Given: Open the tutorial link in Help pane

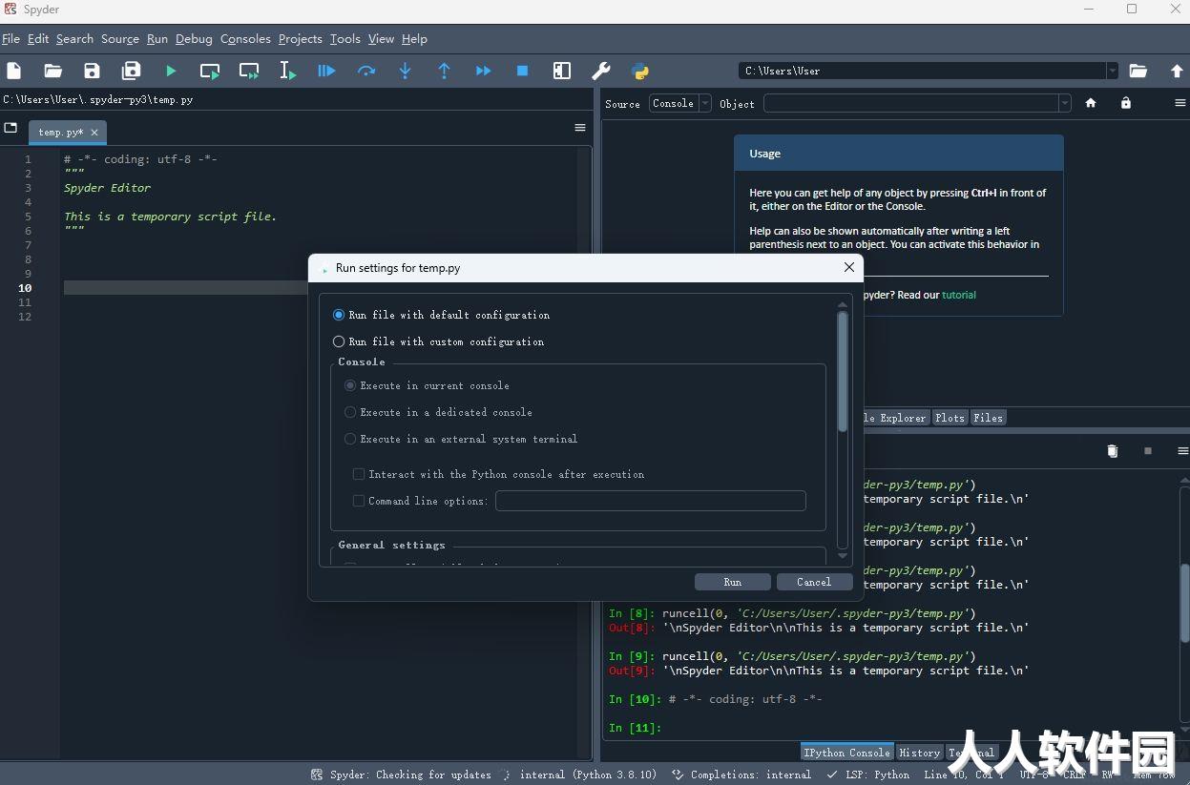Looking at the screenshot, I should [x=959, y=295].
